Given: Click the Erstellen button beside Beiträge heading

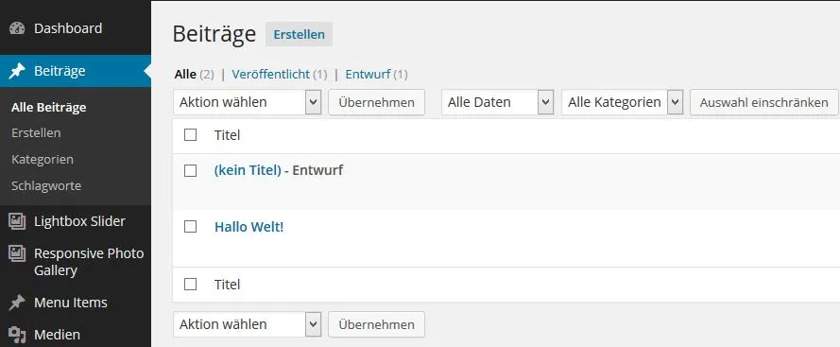Looking at the screenshot, I should pyautogui.click(x=299, y=34).
